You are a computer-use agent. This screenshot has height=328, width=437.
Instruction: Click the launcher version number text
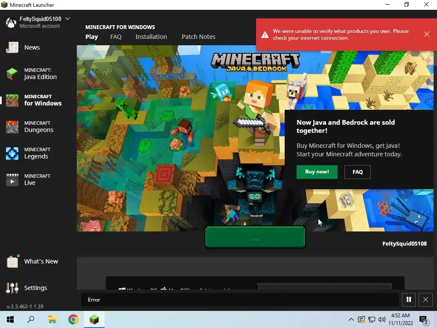(25, 306)
